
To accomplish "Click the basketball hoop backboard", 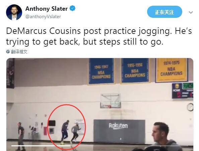I will click(111, 101).
